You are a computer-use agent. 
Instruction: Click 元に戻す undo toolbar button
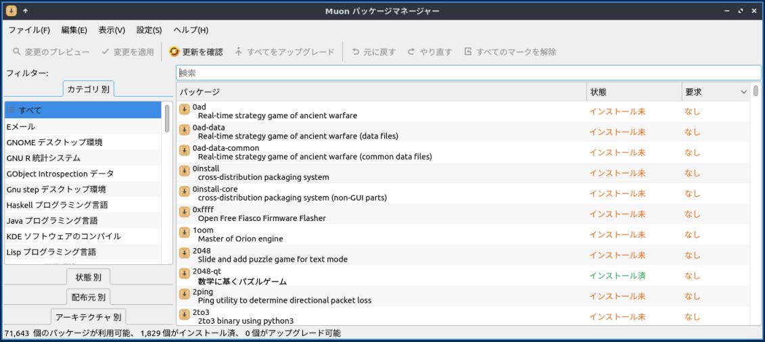373,51
